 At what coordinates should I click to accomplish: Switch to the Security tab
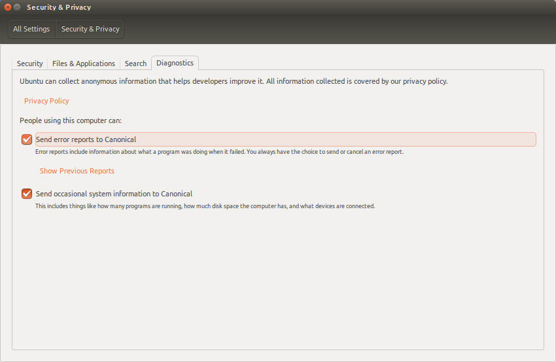pyautogui.click(x=30, y=63)
